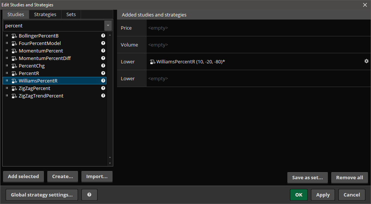
Task: Click scroll down arrow of studies list
Action: pos(110,163)
